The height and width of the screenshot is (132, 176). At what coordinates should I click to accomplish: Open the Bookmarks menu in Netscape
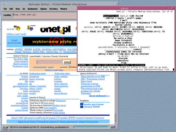[x=33, y=9]
